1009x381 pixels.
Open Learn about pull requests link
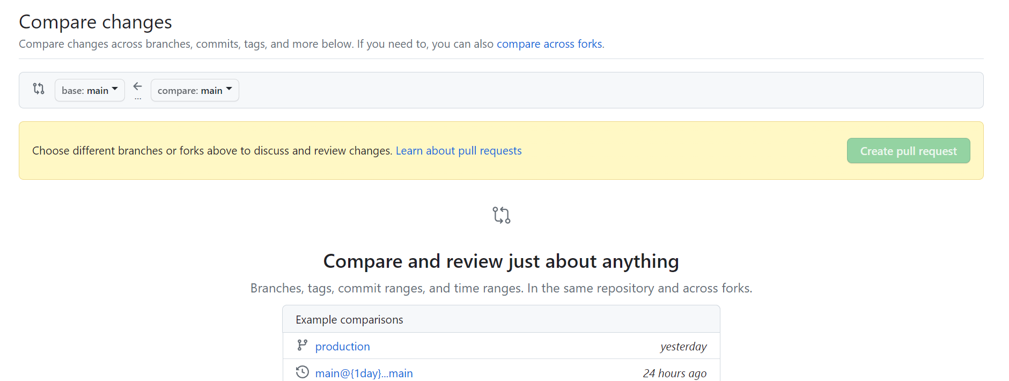click(459, 151)
